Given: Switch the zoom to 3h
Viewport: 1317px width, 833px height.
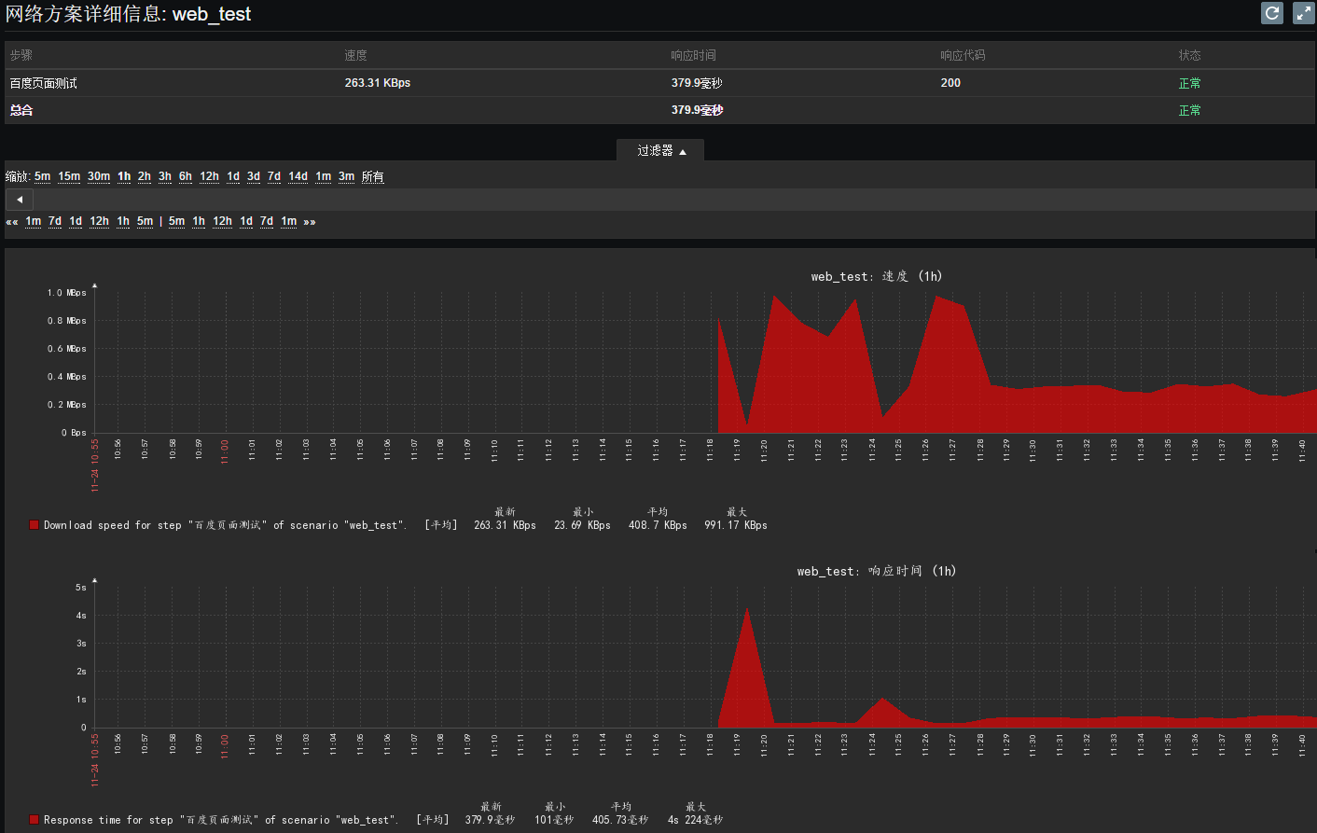Looking at the screenshot, I should [165, 176].
